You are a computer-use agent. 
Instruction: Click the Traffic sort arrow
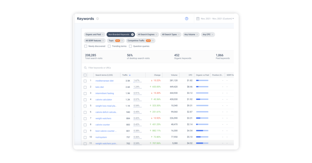129,75
